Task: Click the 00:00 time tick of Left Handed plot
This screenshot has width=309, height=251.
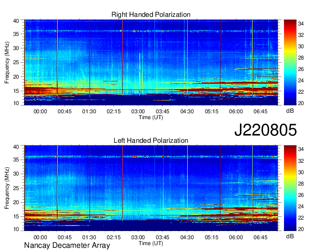Action: coord(40,237)
